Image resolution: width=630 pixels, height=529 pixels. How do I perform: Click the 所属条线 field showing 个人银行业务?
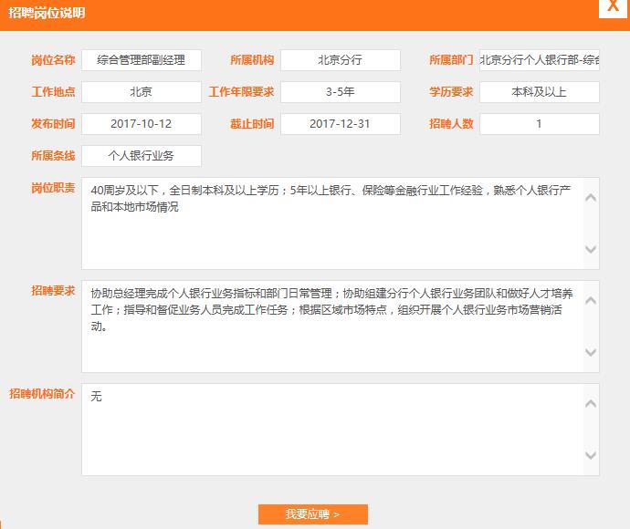(x=141, y=156)
